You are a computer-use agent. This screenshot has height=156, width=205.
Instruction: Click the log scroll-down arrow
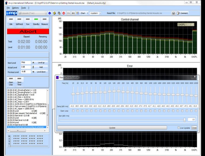(48, 127)
